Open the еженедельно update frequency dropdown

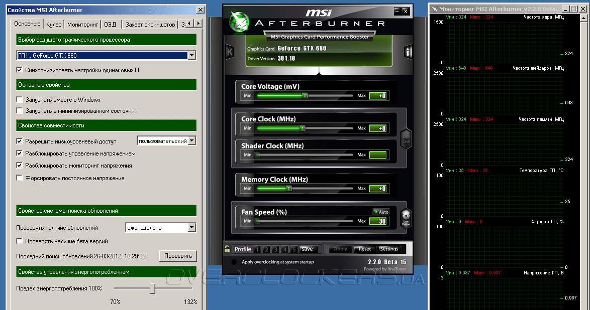[x=192, y=227]
